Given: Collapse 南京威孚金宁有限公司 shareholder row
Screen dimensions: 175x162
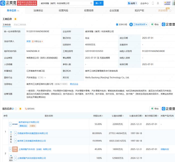Looking at the screenshot, I should [x=10, y=124].
